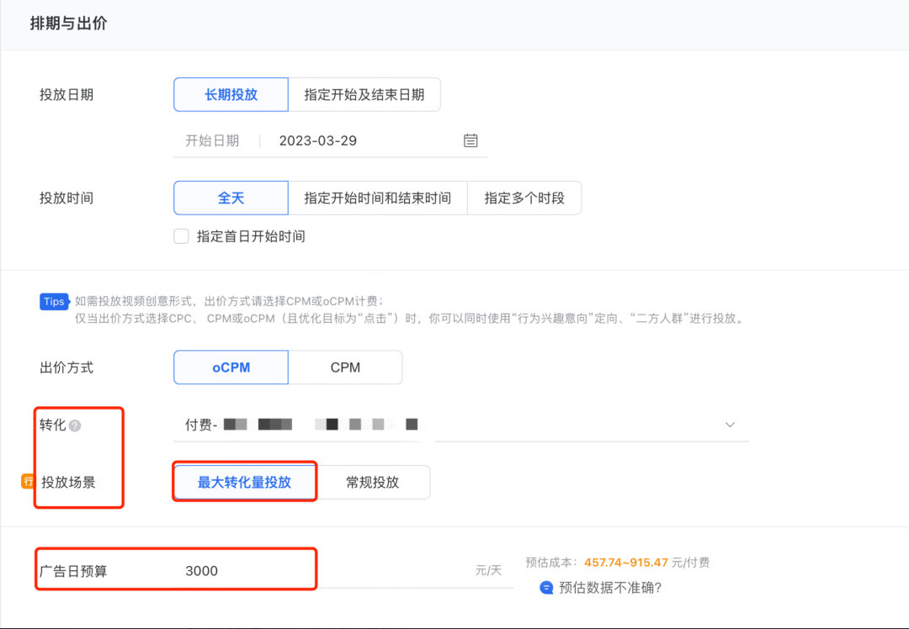Choose 常规投放 scenario
Viewport: 909px width, 629px height.
point(373,482)
